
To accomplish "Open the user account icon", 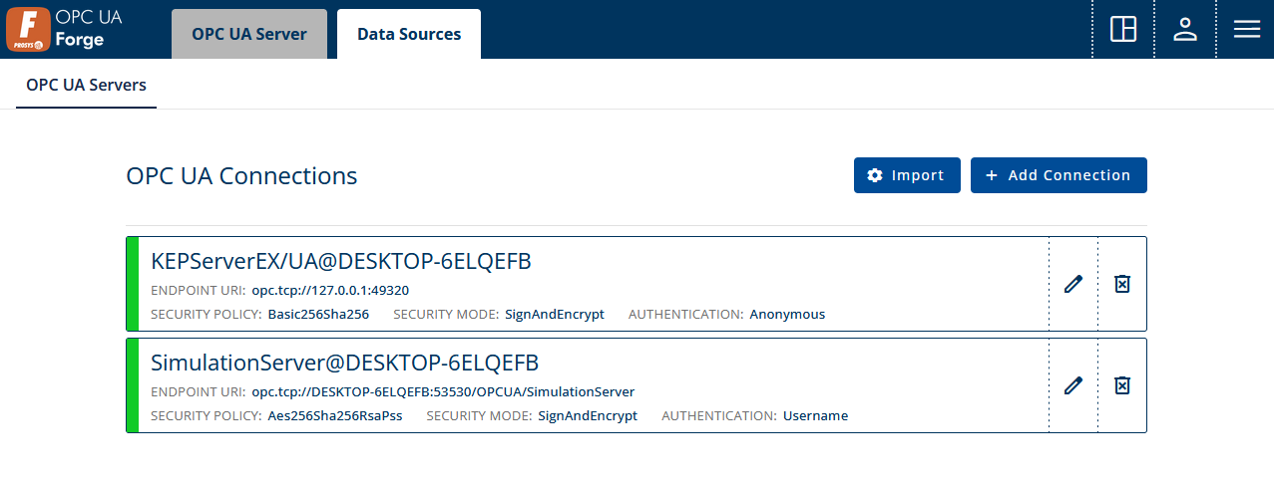I will click(1185, 29).
